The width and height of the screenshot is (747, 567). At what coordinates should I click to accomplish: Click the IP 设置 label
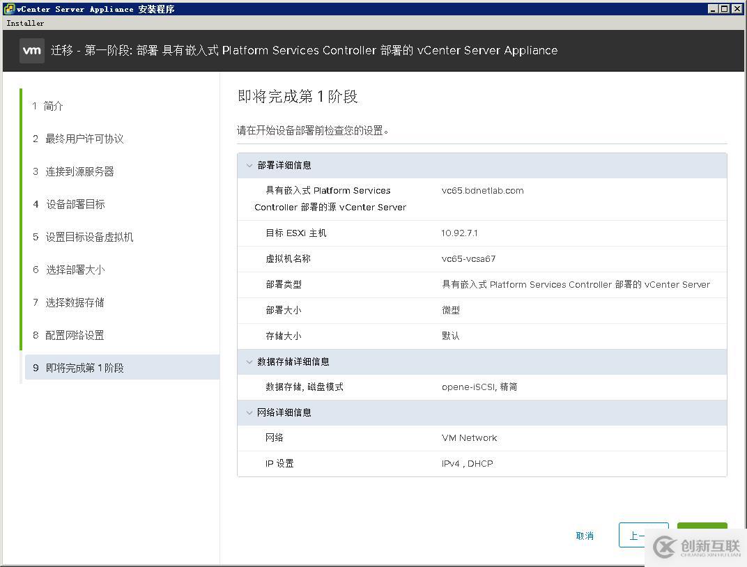[x=279, y=464]
